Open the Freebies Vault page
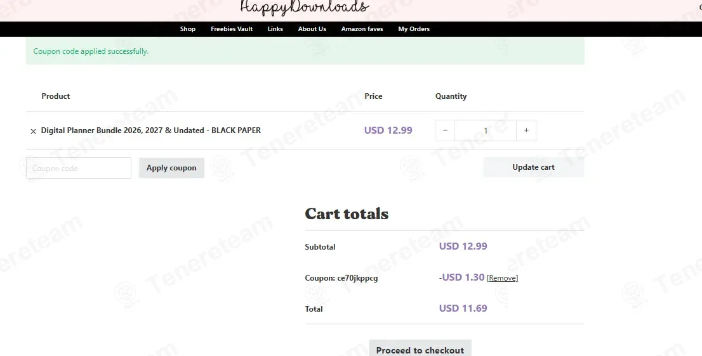The image size is (702, 356). click(232, 29)
